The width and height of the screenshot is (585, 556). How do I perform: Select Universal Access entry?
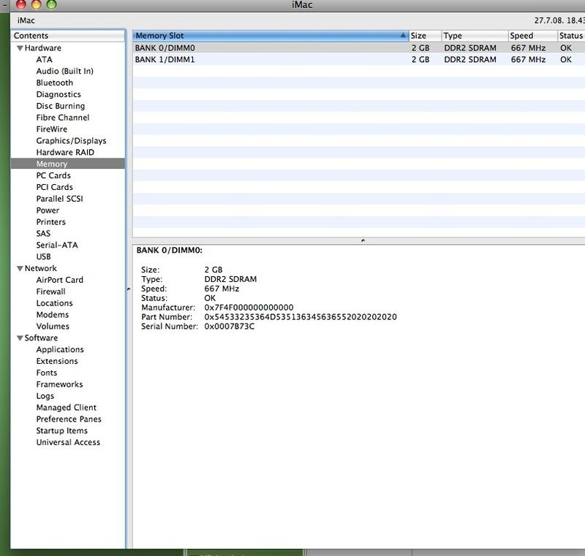coord(68,442)
